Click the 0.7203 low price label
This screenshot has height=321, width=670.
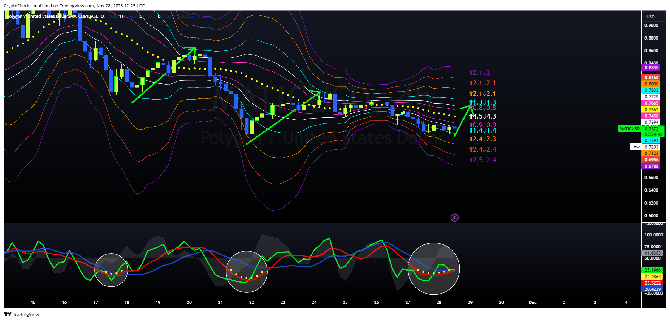click(x=651, y=147)
